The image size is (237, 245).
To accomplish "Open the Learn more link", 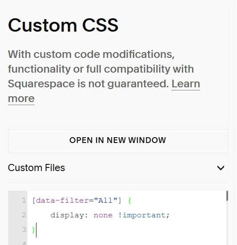I will click(185, 84).
